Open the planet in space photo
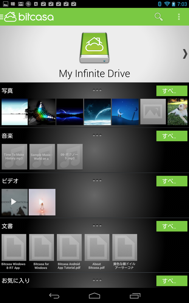This screenshot has width=189, height=303. pos(98,112)
